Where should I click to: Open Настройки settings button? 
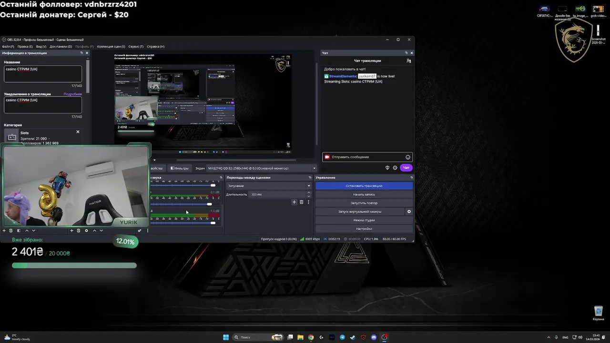pyautogui.click(x=364, y=229)
